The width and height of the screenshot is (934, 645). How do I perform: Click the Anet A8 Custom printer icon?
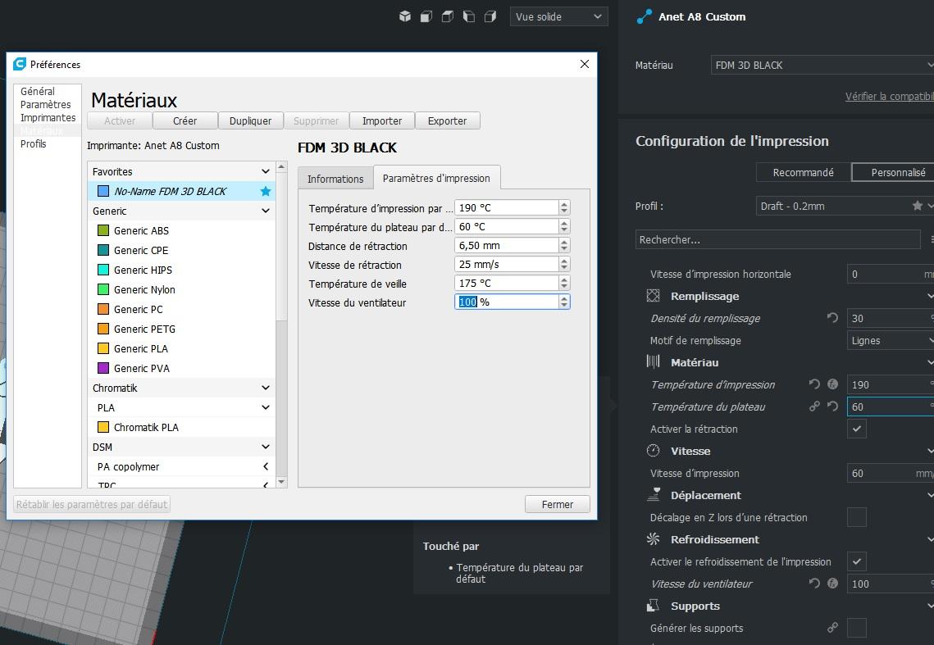pyautogui.click(x=644, y=16)
